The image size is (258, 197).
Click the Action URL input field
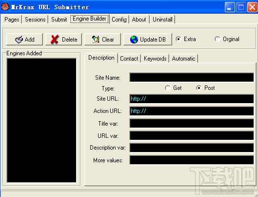pos(192,111)
